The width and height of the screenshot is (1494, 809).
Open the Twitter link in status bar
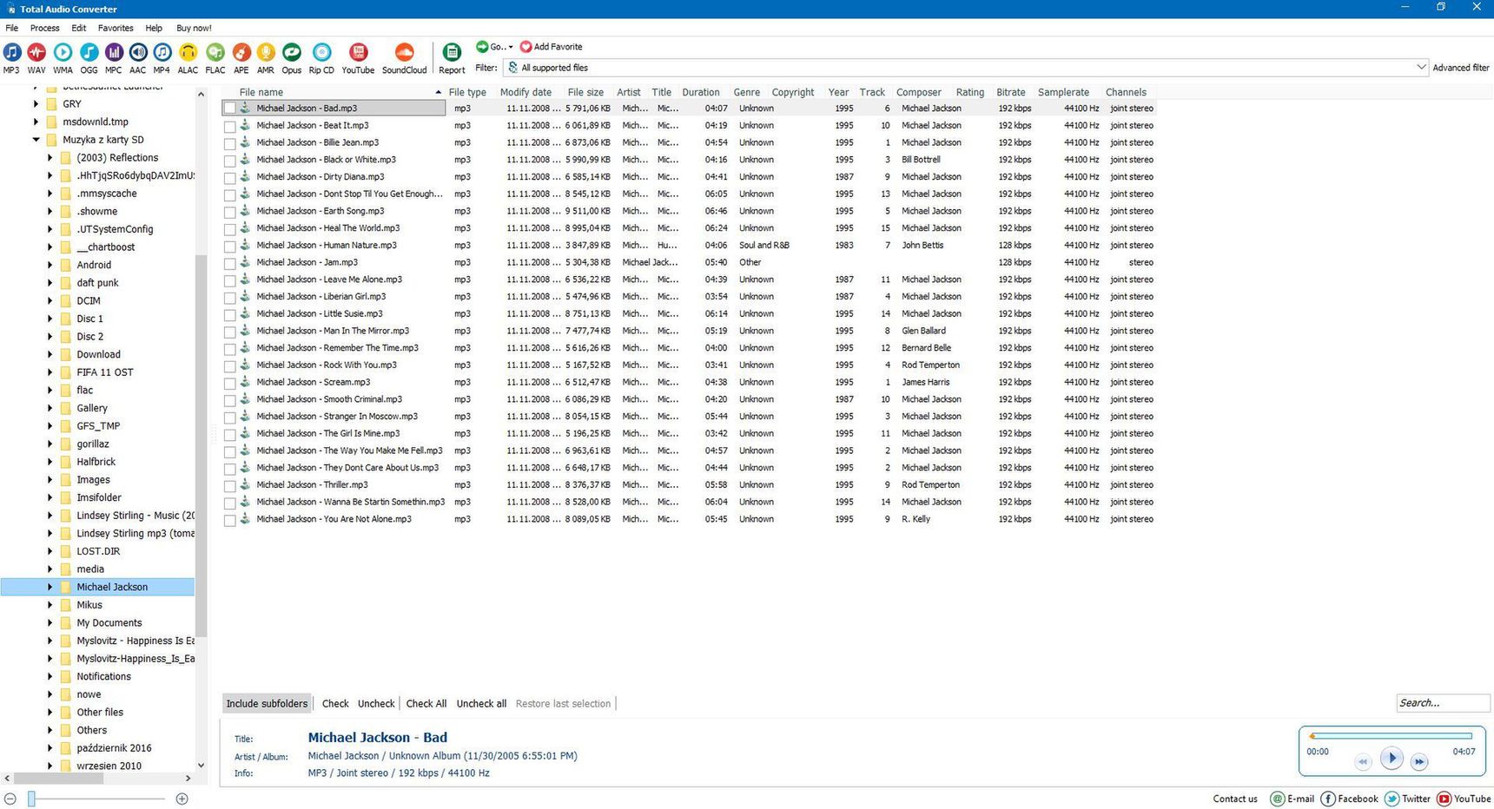click(x=1407, y=799)
